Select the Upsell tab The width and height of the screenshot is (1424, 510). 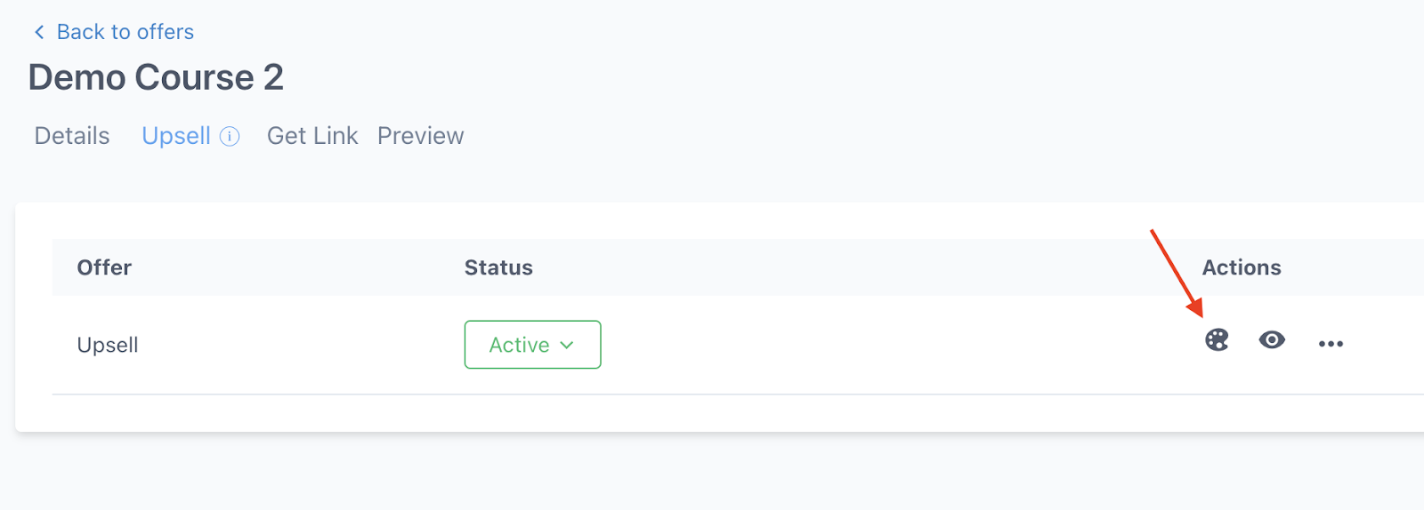pos(176,136)
